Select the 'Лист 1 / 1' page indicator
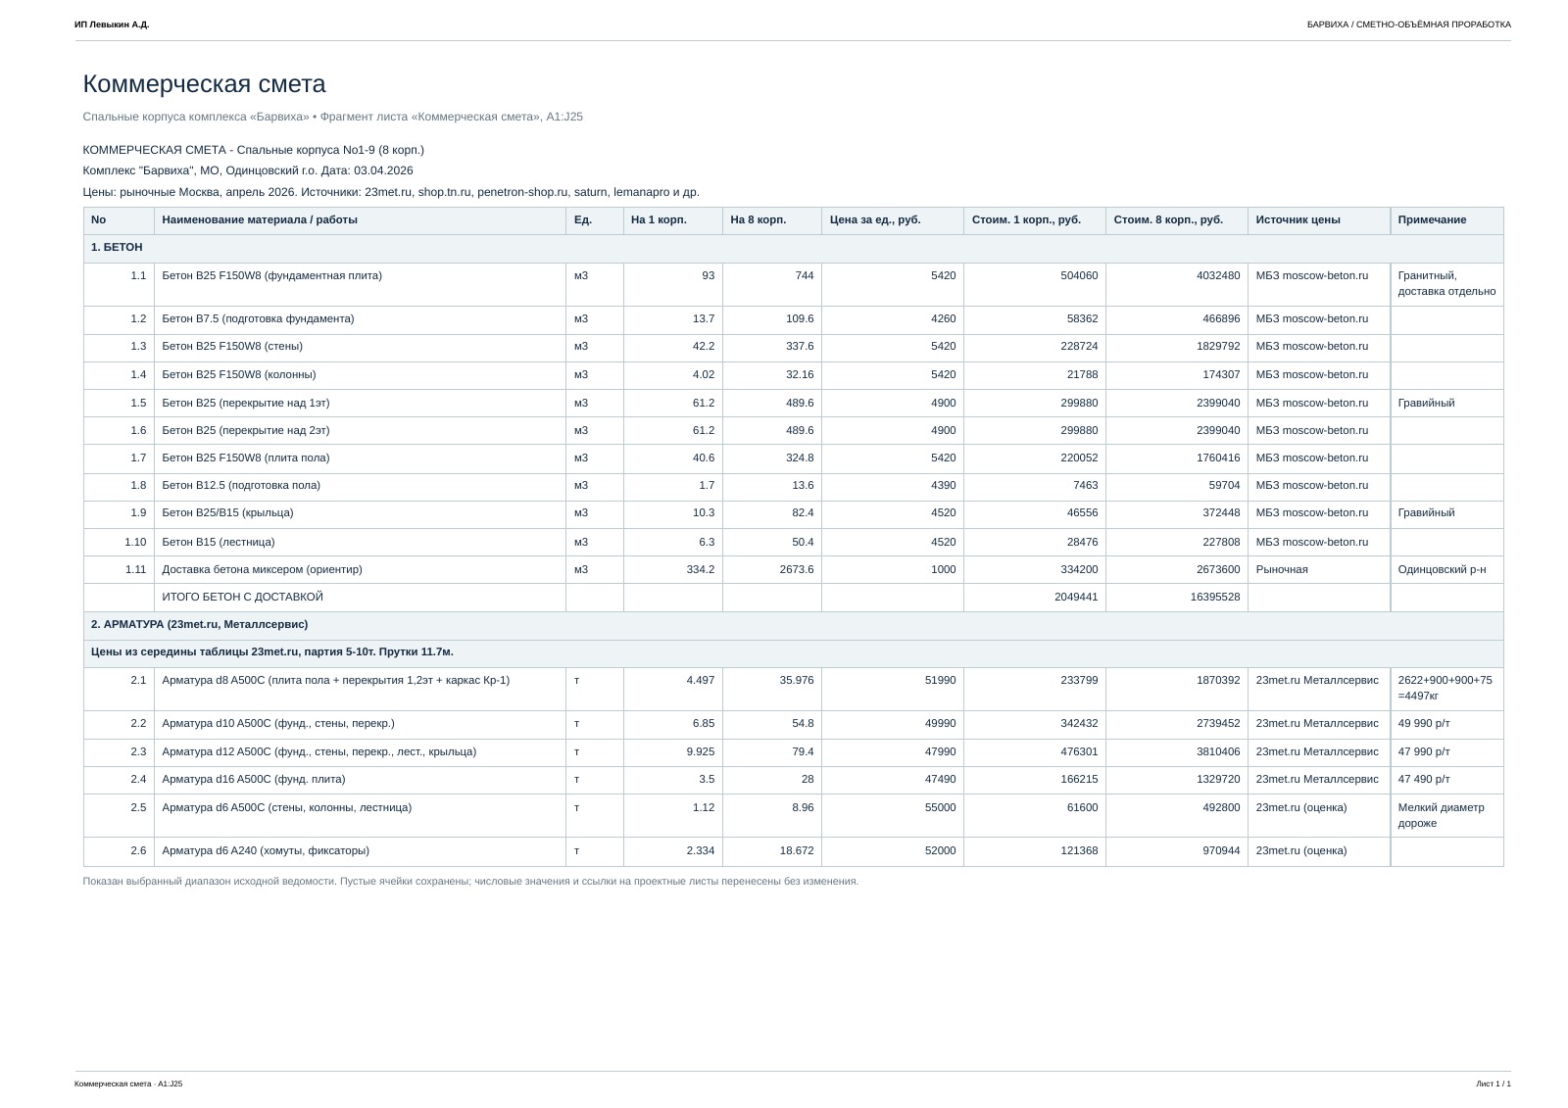The image size is (1568, 1108). [1494, 1084]
